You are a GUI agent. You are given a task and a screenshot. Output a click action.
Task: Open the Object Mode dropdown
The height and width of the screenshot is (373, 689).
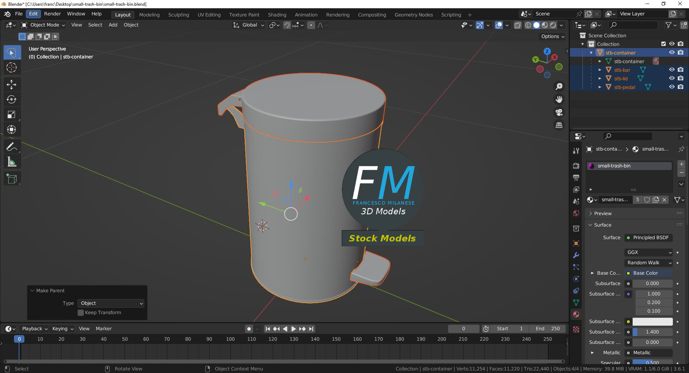coord(43,25)
